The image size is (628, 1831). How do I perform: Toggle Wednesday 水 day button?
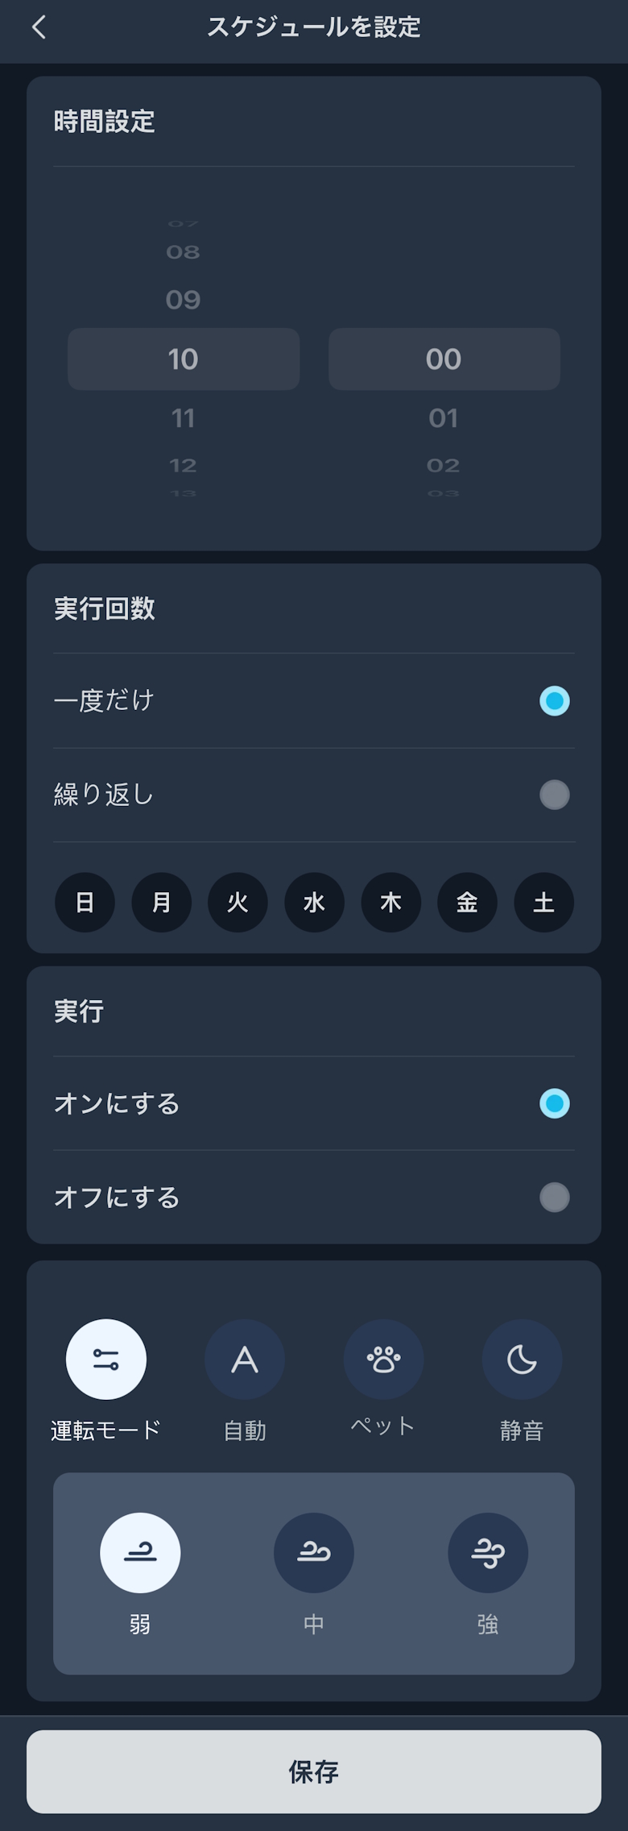pos(314,902)
